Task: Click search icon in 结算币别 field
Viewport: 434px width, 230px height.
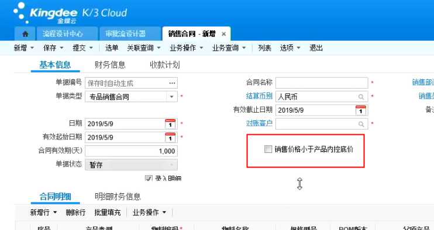Action: [361, 97]
